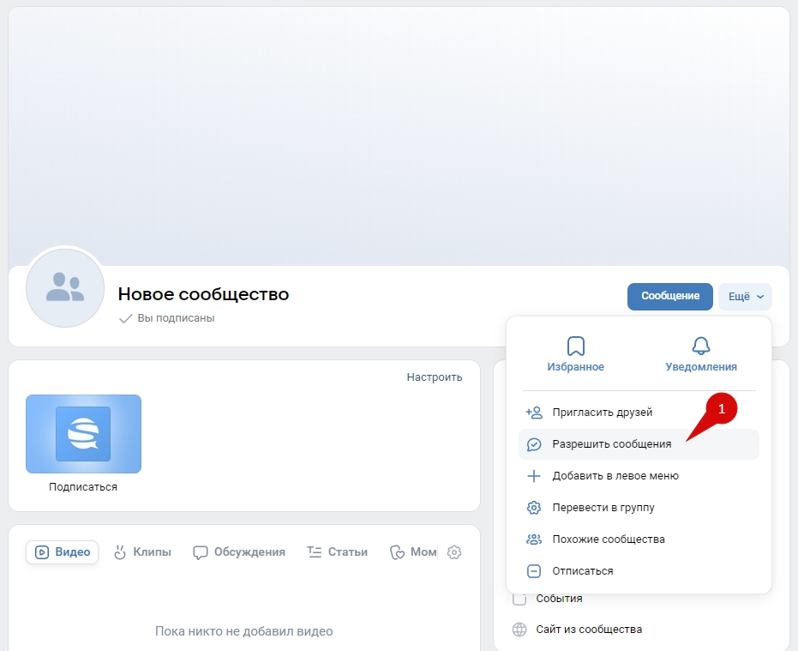The image size is (798, 651).
Task: Click the community avatar placeholder
Action: pos(65,288)
